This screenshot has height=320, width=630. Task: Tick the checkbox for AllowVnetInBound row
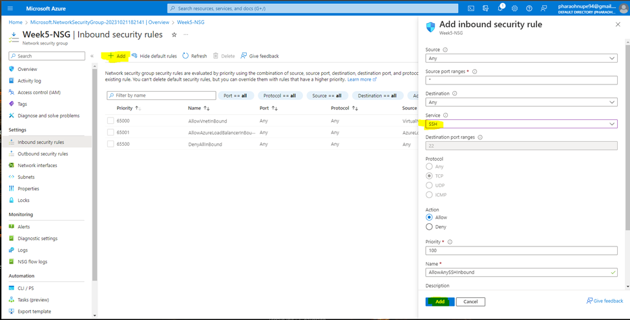pos(111,121)
